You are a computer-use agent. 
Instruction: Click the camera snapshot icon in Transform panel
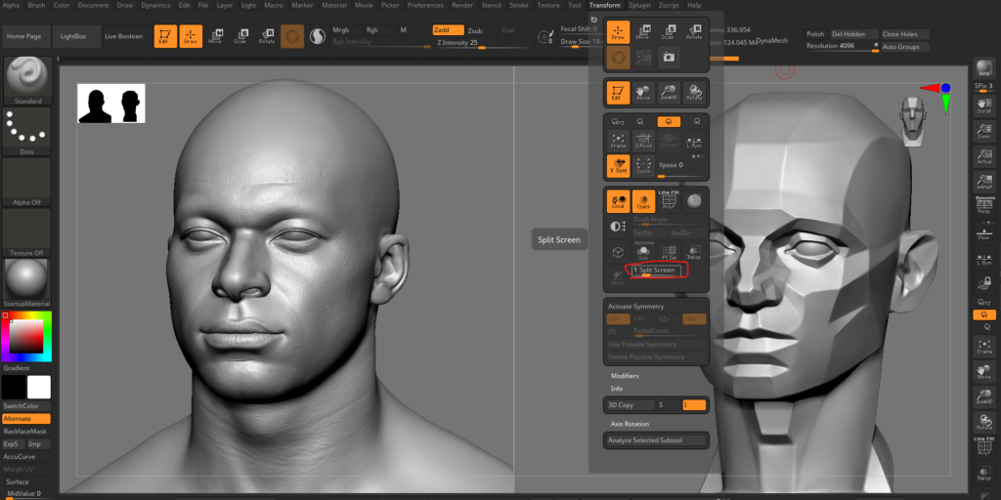(669, 58)
